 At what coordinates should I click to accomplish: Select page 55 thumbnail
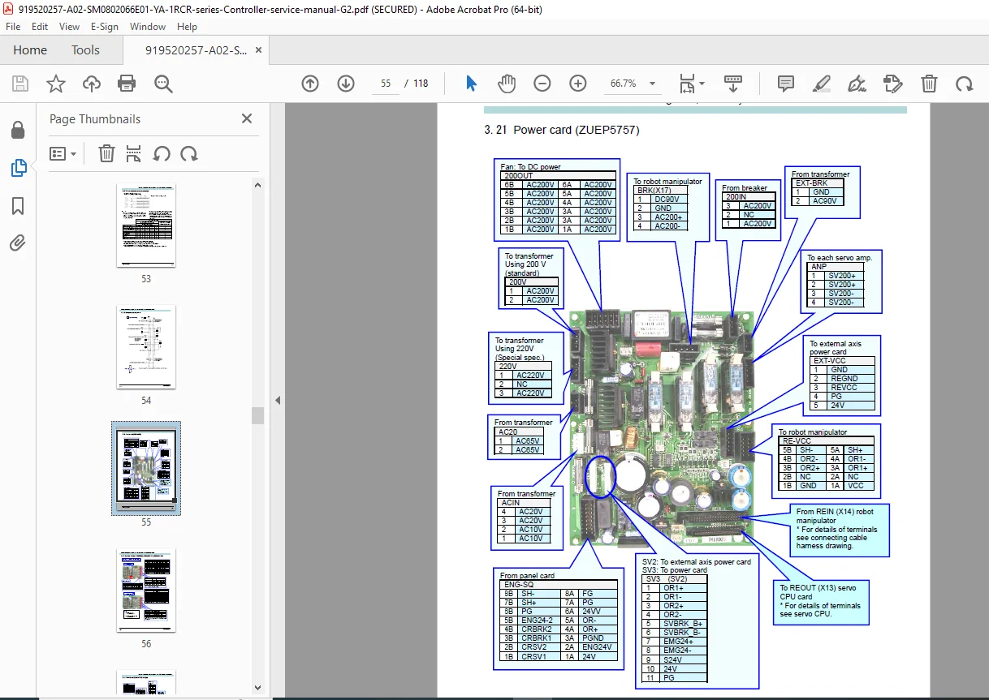click(x=146, y=468)
